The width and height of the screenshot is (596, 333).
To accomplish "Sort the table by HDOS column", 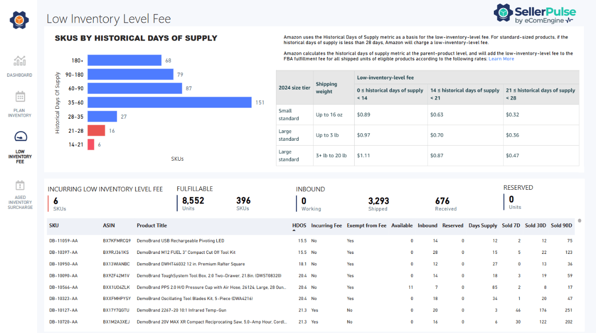I will click(x=299, y=225).
